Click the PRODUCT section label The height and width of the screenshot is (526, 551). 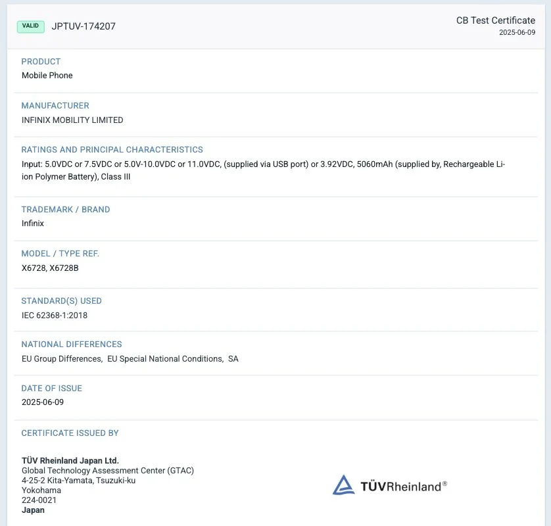pyautogui.click(x=41, y=62)
